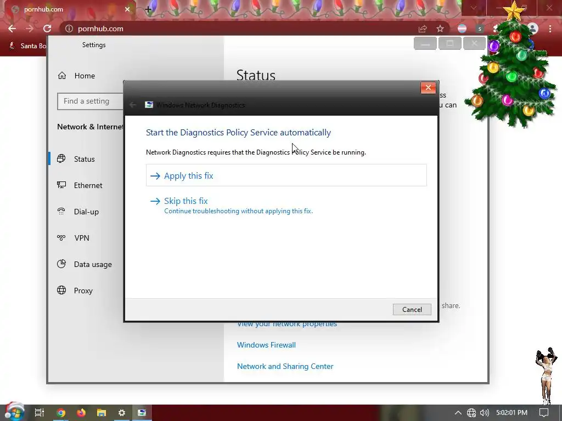Open Settings gear on the taskbar
Viewport: 562px width, 421px height.
click(x=122, y=412)
